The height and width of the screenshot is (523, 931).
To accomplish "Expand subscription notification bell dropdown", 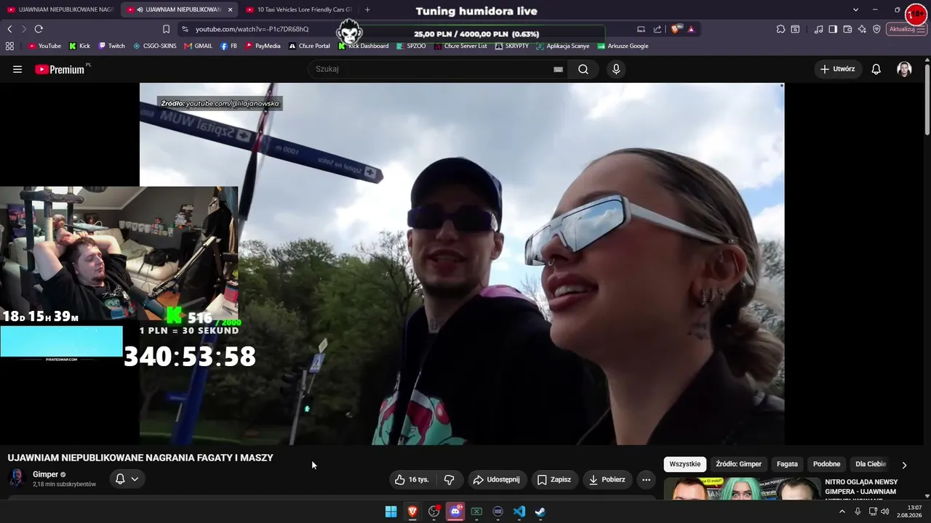I will [x=127, y=479].
